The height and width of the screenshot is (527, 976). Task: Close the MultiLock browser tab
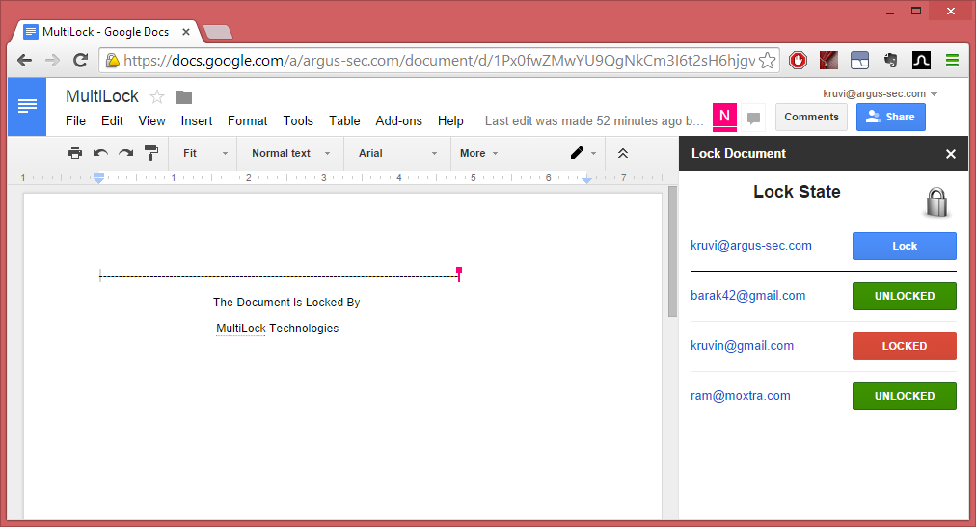pos(185,32)
